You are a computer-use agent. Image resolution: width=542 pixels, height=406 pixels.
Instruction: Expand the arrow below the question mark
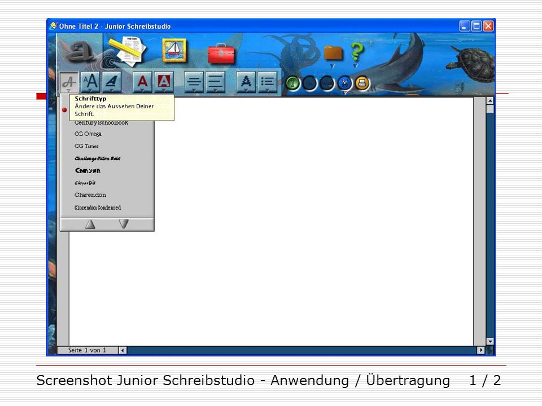pos(355,65)
